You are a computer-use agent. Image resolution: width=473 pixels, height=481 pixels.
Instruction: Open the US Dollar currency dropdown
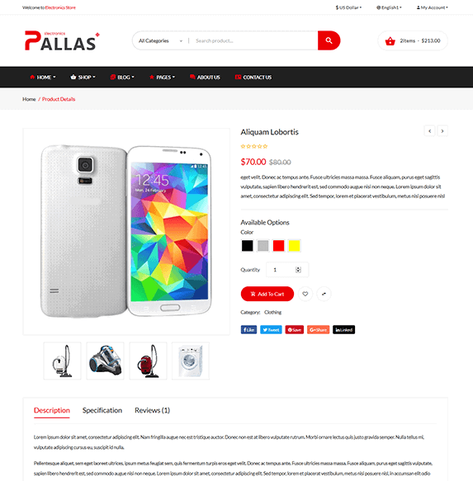click(348, 7)
